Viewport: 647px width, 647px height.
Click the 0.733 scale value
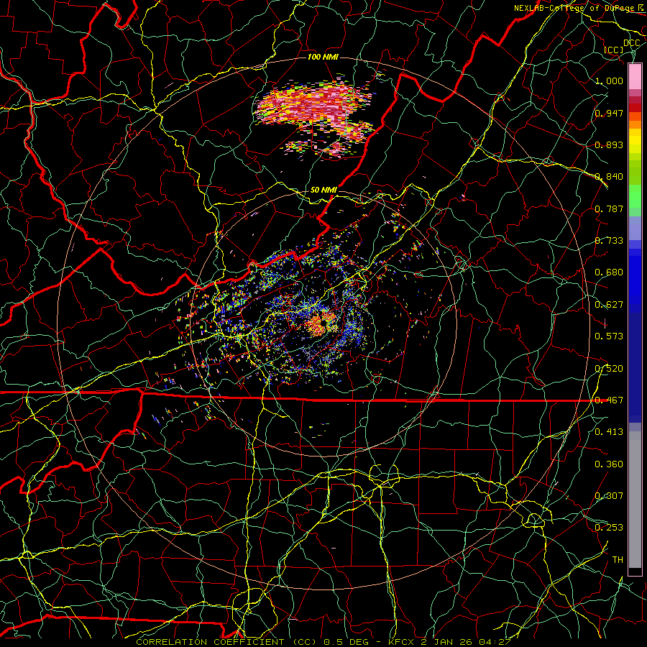pyautogui.click(x=609, y=241)
